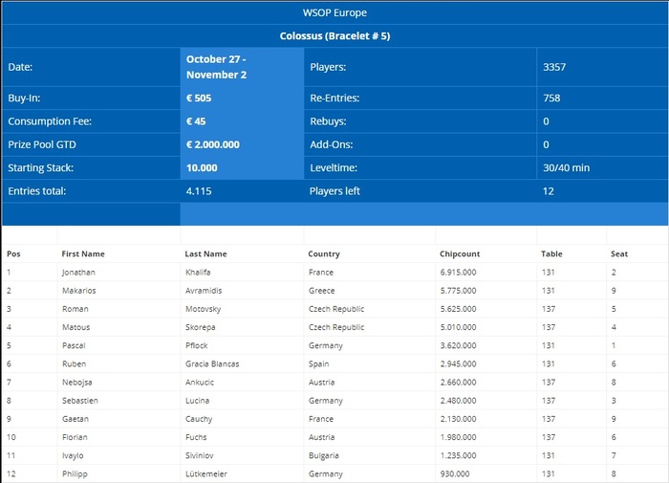Screen dimensions: 669x483
Task: Select chipcount '2.130.000'
Action: (x=458, y=419)
